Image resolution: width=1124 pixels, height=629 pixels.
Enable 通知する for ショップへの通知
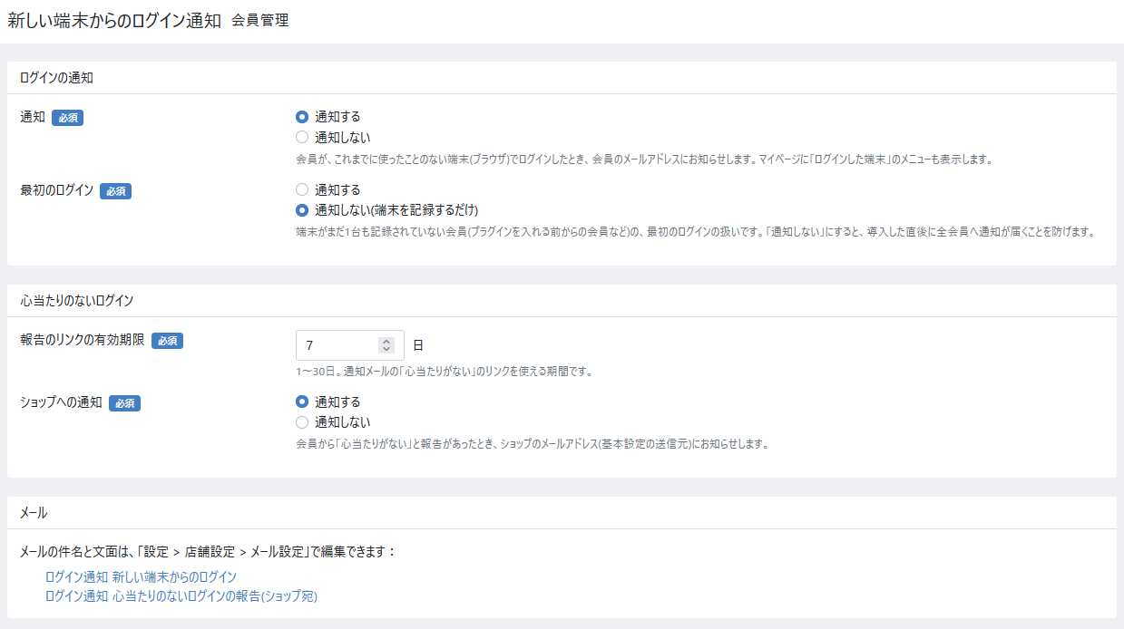tap(302, 402)
